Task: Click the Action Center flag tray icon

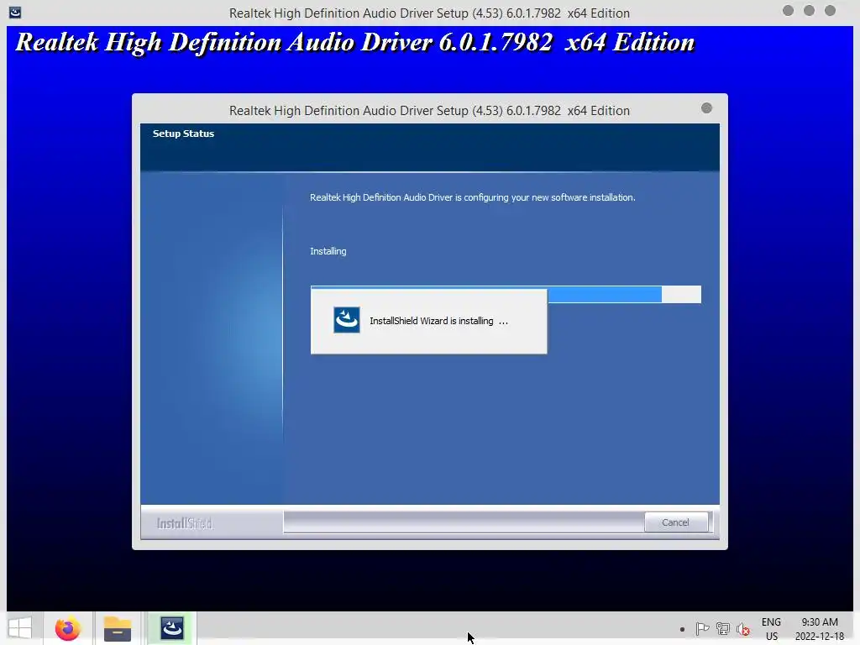Action: point(702,628)
